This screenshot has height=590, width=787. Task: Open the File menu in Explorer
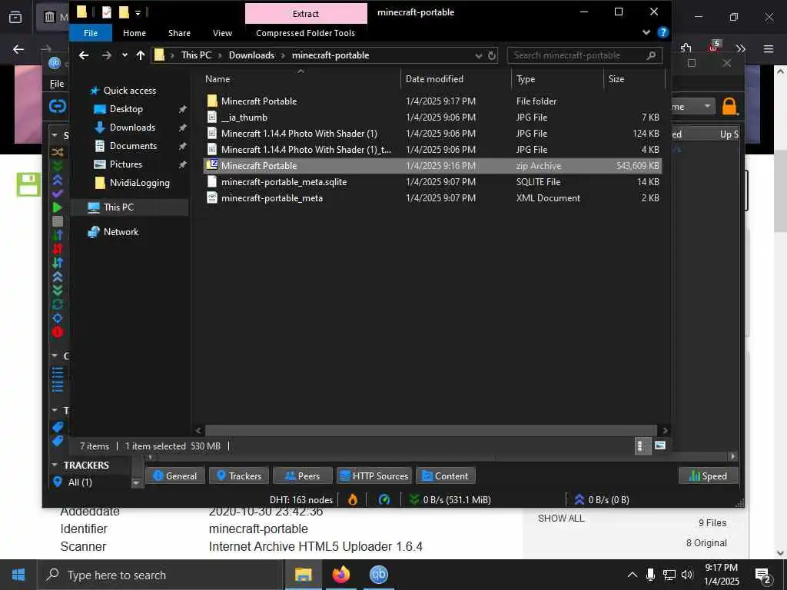point(91,33)
